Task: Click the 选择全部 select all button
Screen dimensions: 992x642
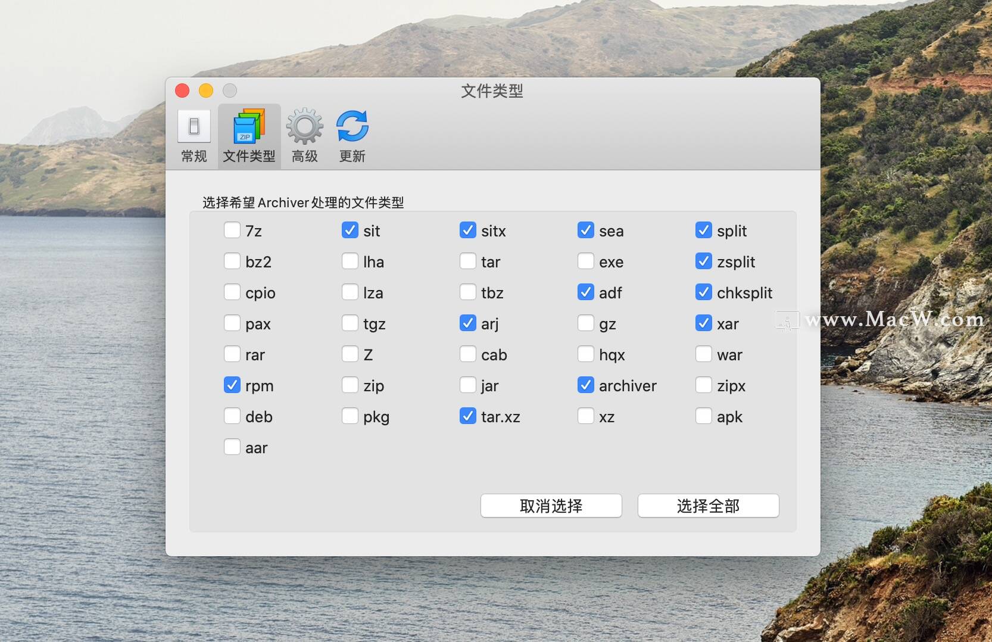Action: pyautogui.click(x=709, y=506)
